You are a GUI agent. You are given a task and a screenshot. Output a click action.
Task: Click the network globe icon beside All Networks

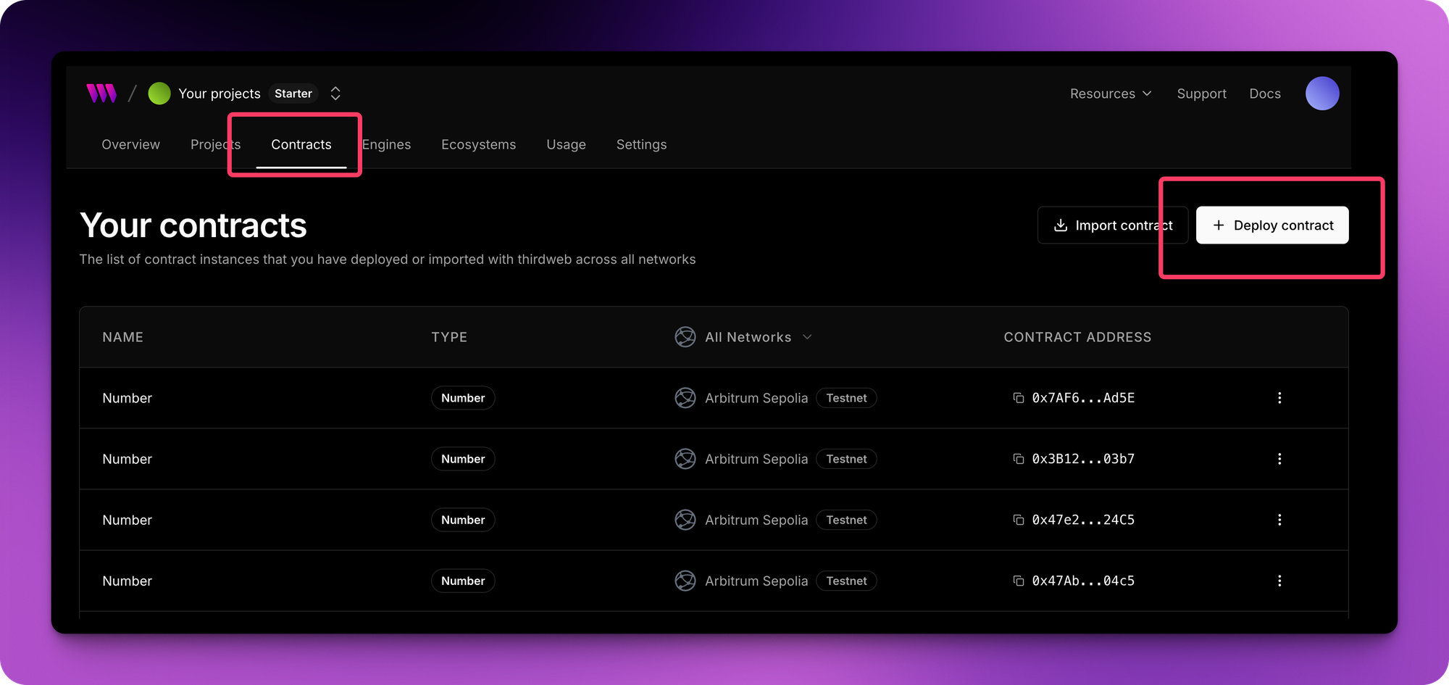(685, 336)
